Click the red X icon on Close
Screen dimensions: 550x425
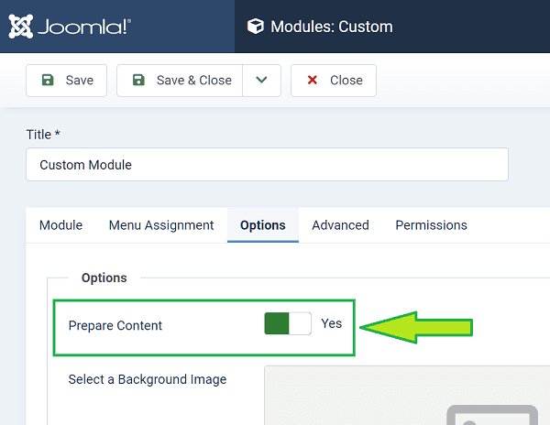pos(313,81)
